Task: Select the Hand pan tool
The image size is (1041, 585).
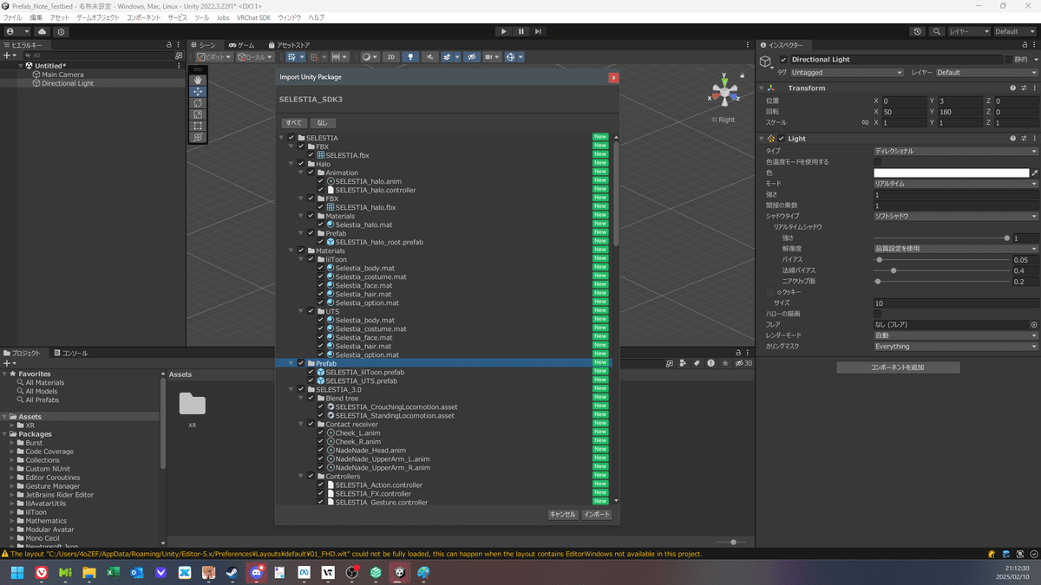Action: [x=199, y=81]
